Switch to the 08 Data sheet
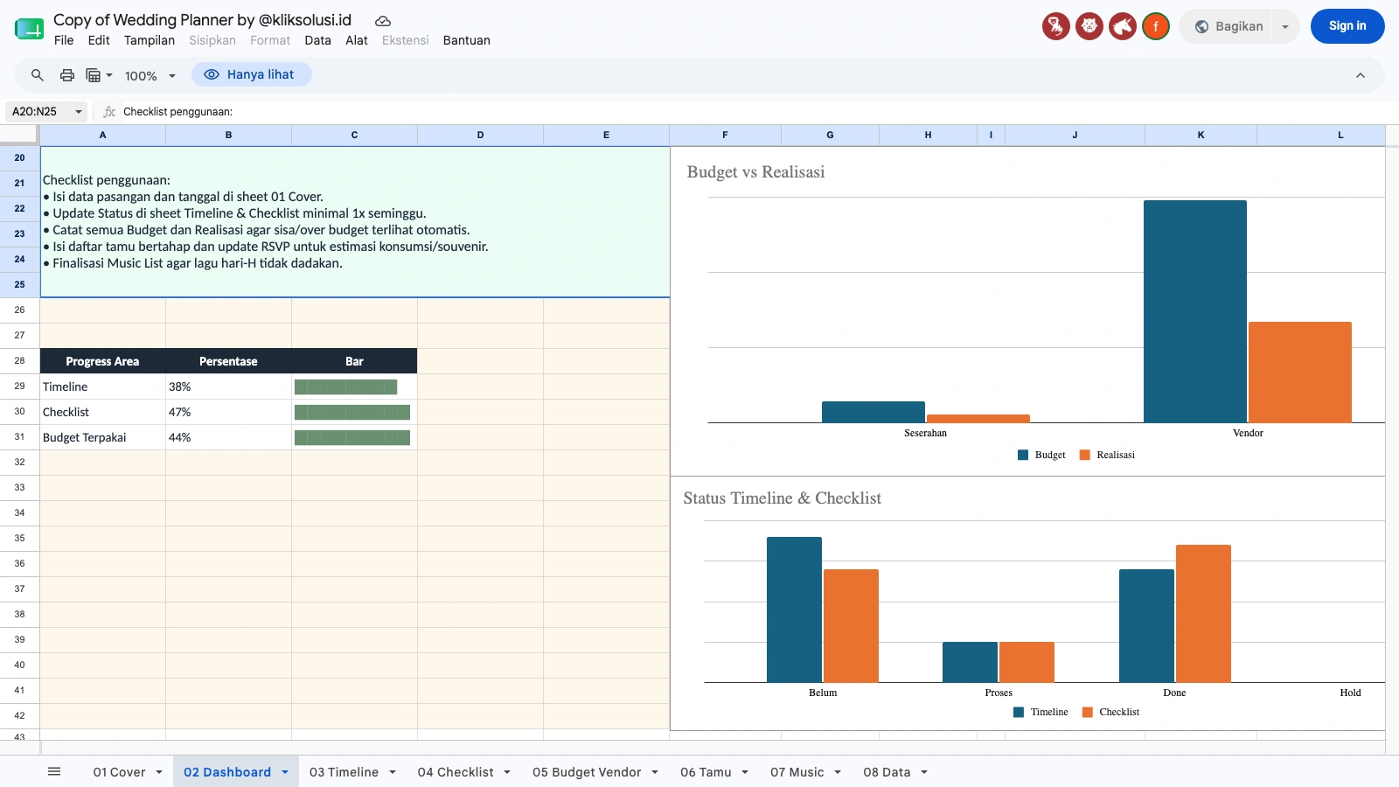 (x=887, y=772)
